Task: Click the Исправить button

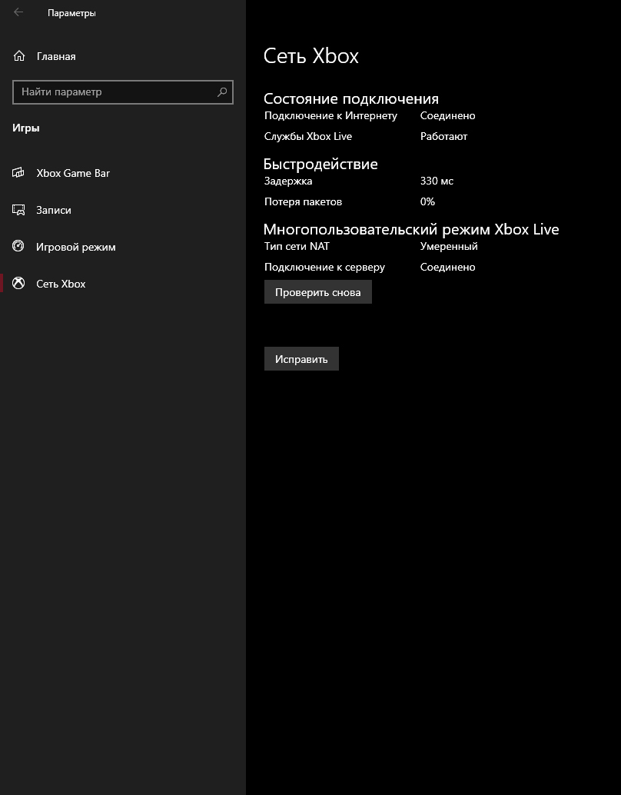Action: tap(301, 359)
